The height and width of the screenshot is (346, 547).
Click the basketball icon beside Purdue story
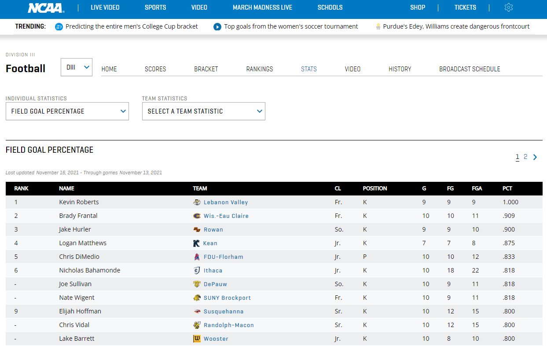(378, 27)
